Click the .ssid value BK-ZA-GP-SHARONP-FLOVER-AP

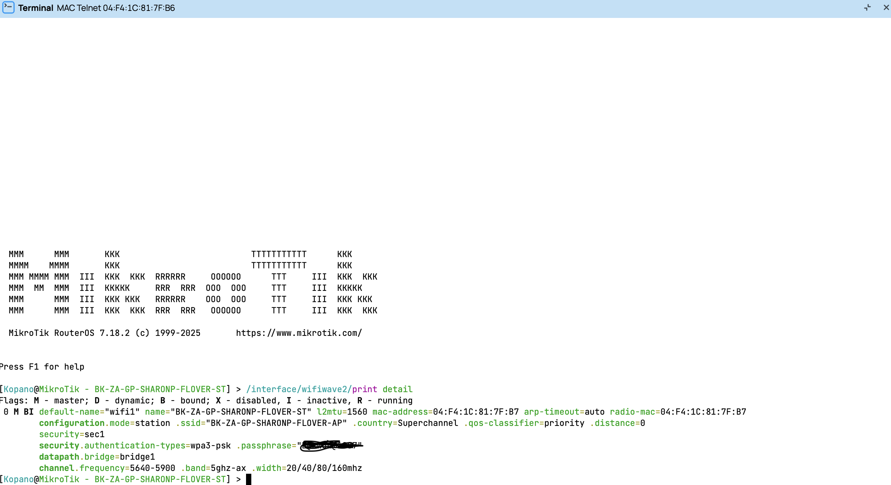point(276,423)
